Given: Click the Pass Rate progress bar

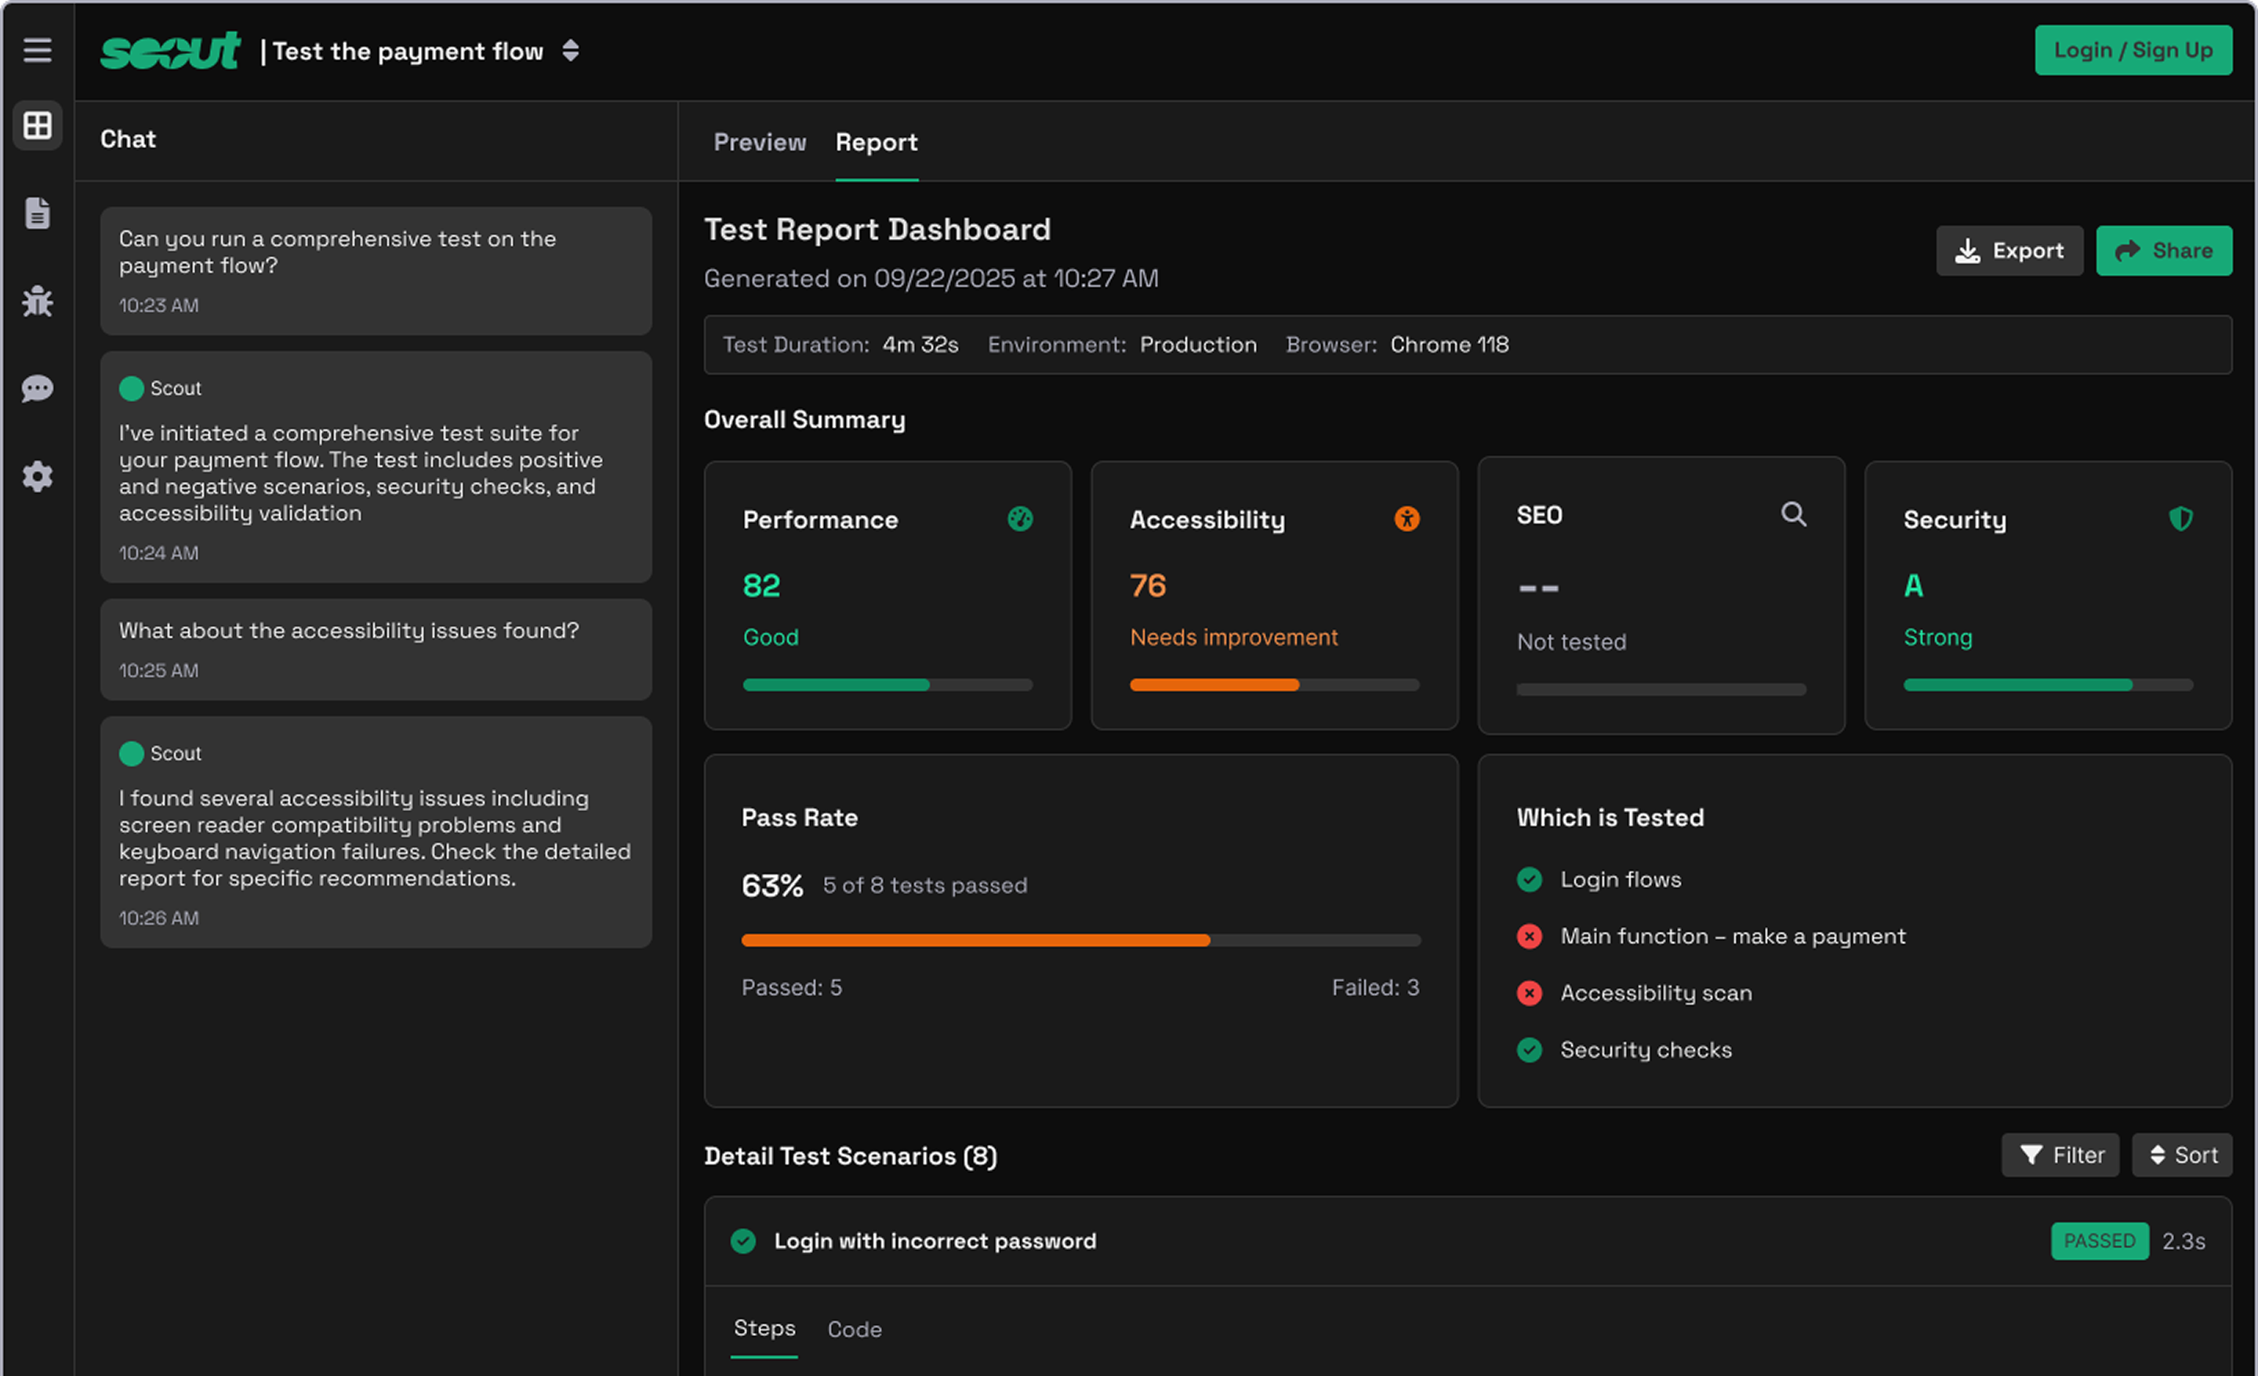Looking at the screenshot, I should (x=1080, y=940).
